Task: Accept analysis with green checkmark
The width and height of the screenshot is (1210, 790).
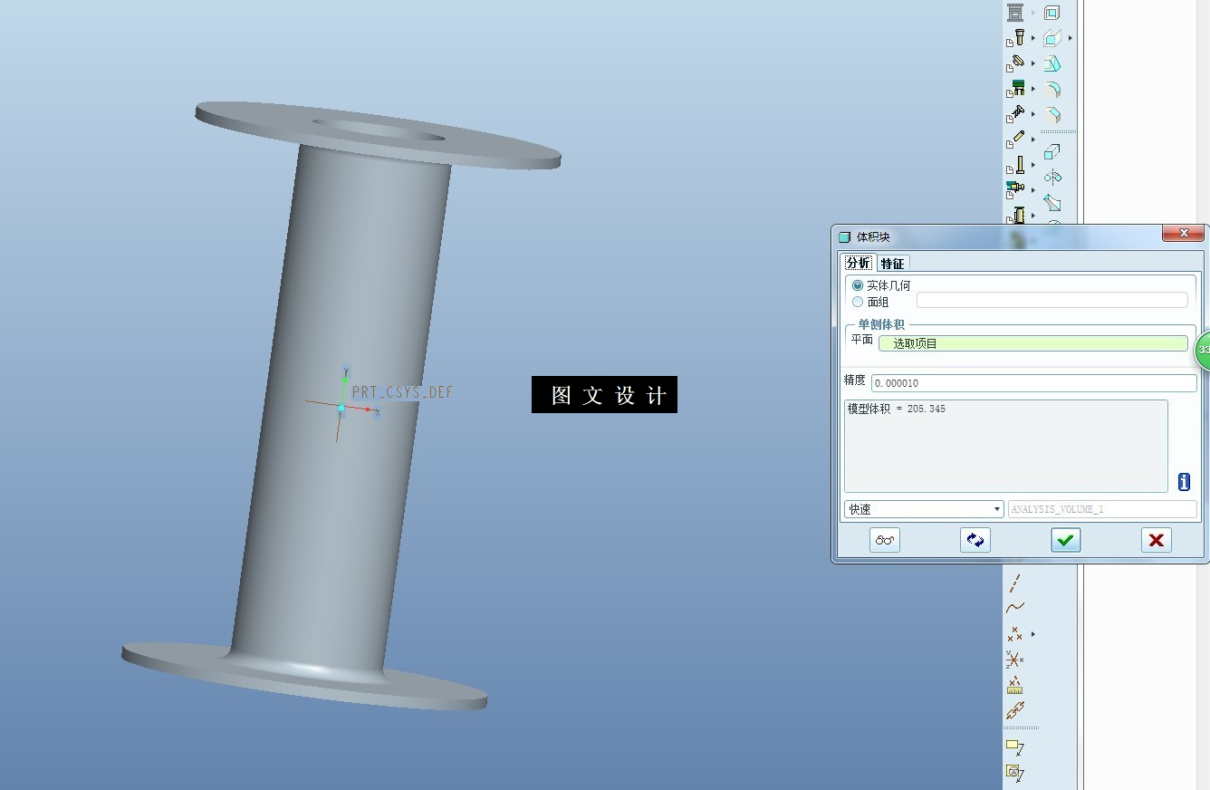Action: tap(1066, 540)
